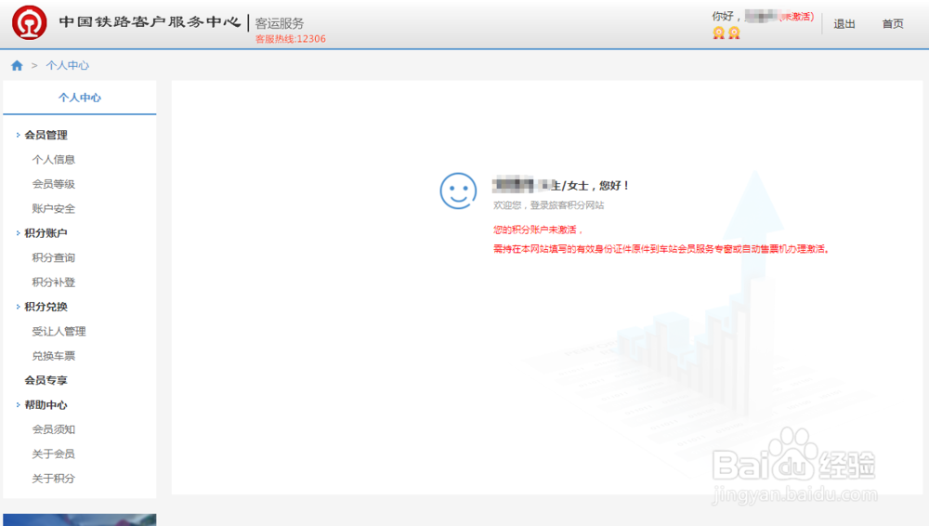Click the 个人中心 sidebar header tab
The height and width of the screenshot is (526, 929).
click(x=79, y=98)
